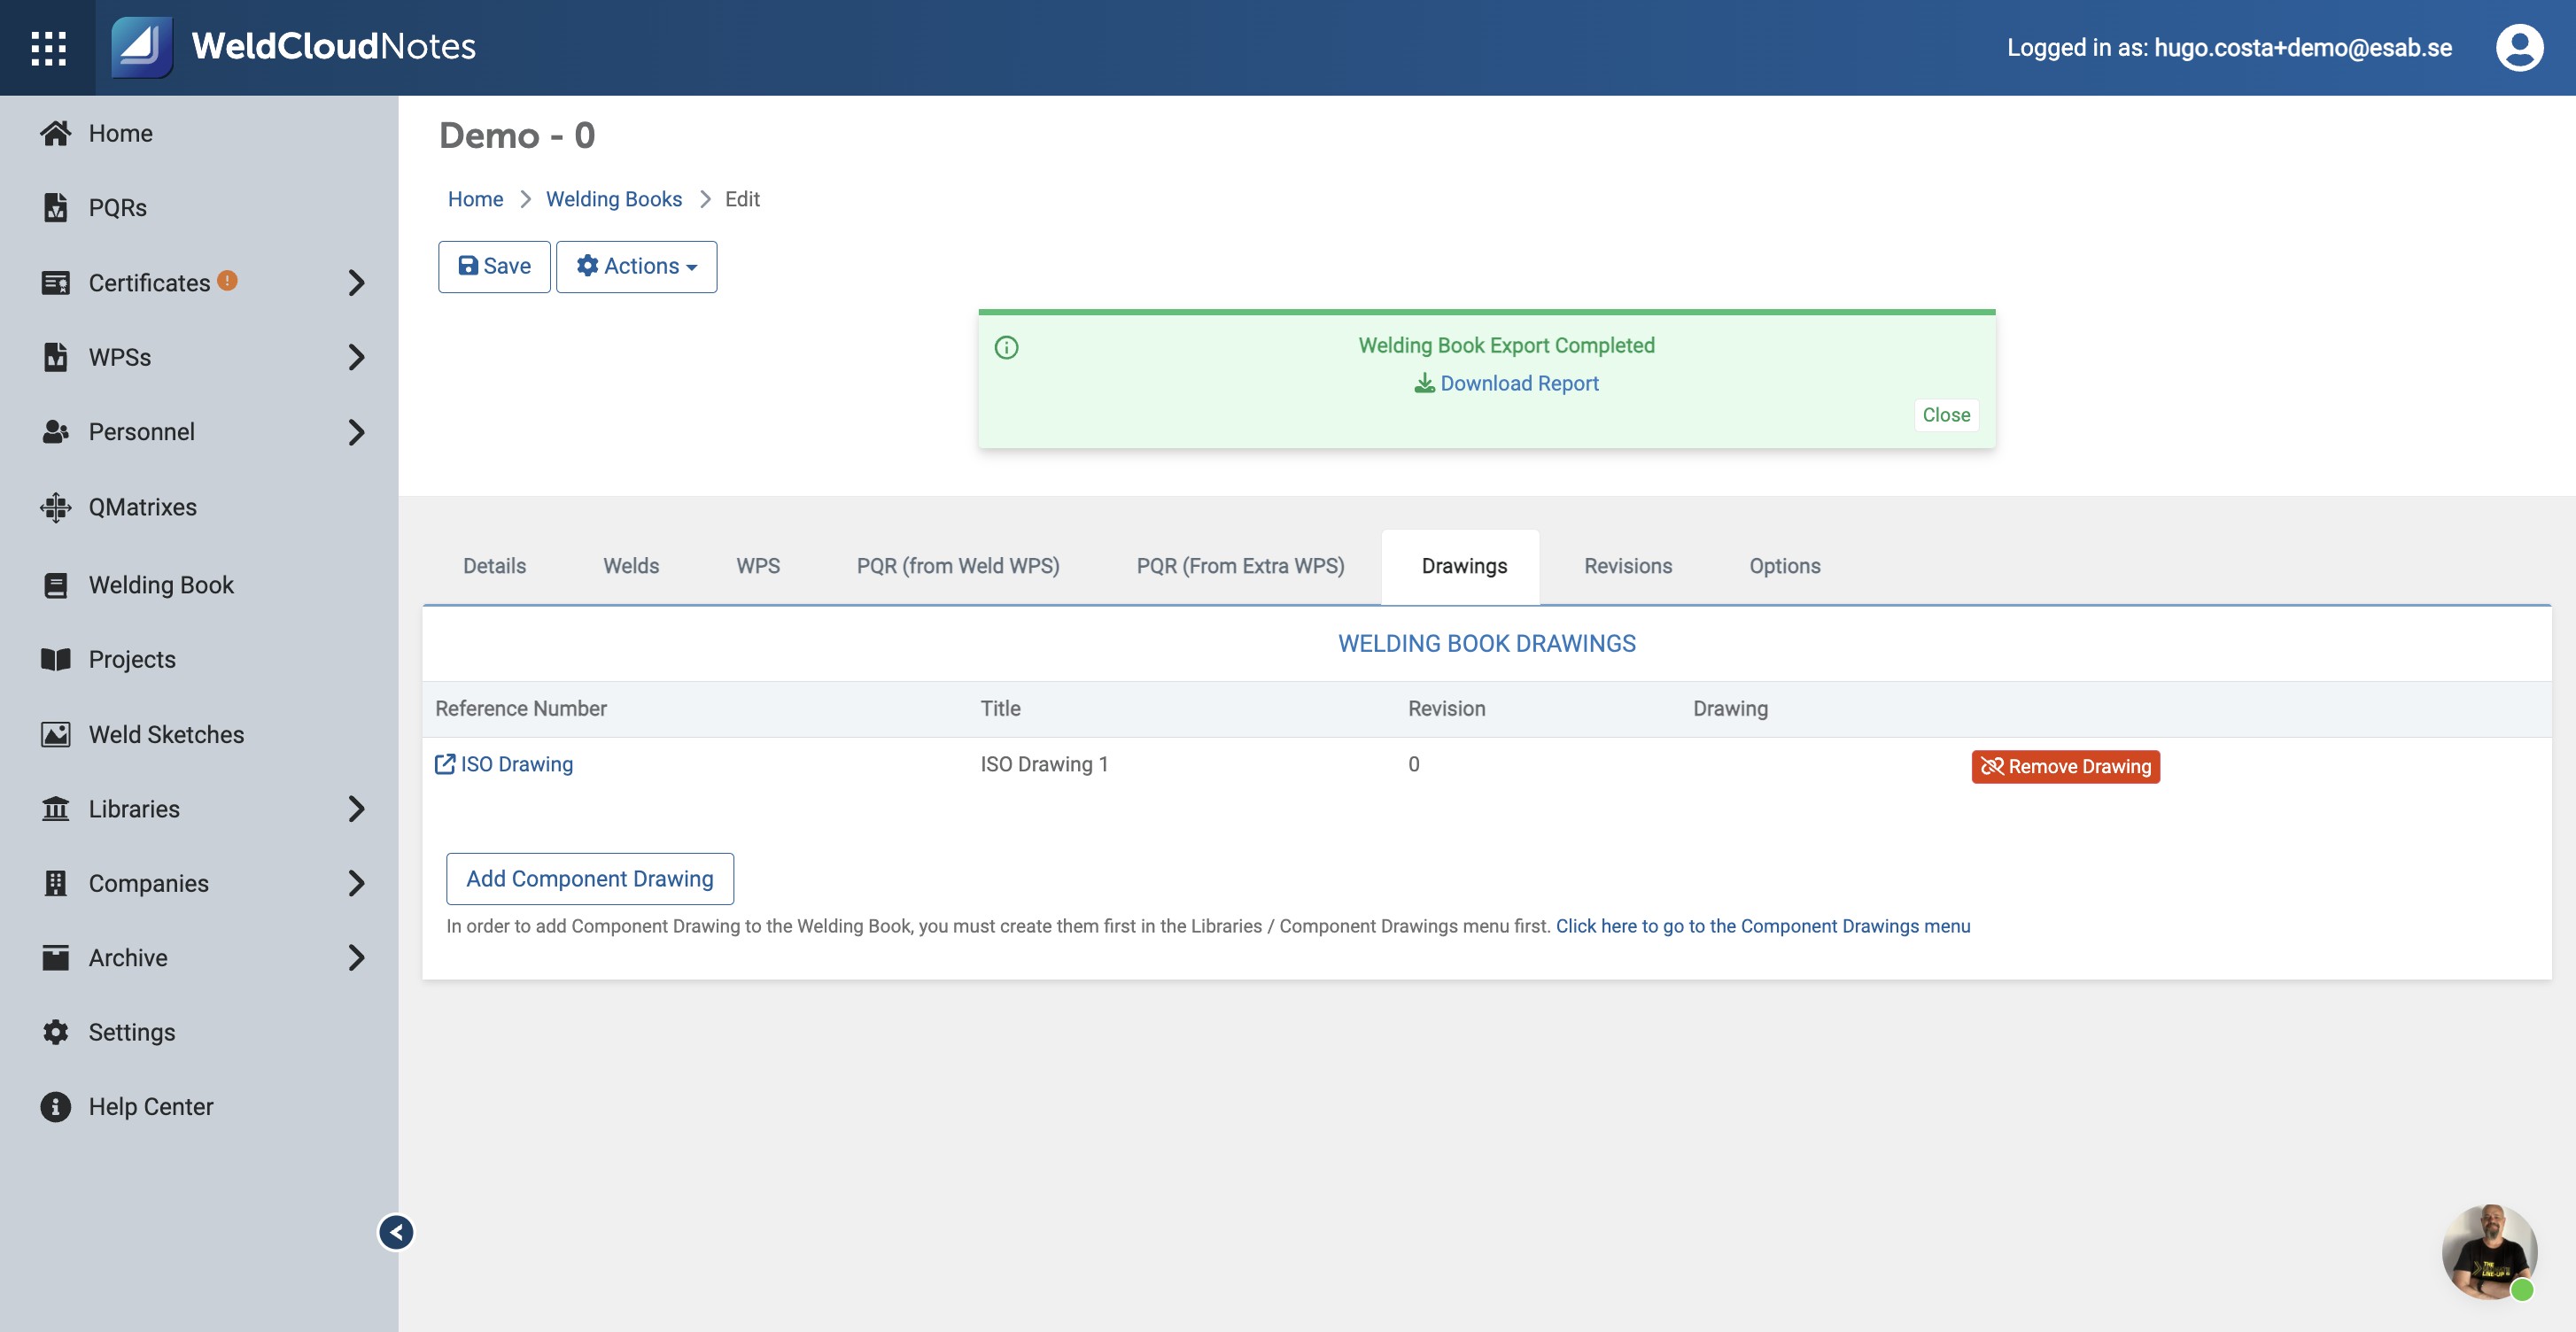
Task: Remove the ISO Drawing entry
Action: tap(2065, 766)
